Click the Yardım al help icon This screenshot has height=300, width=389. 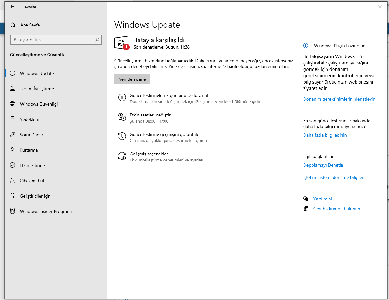click(x=306, y=199)
